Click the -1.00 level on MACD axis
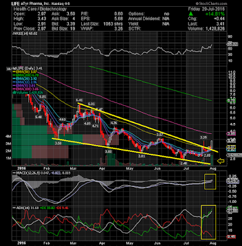Screen dimensions: 242x246 232,202
